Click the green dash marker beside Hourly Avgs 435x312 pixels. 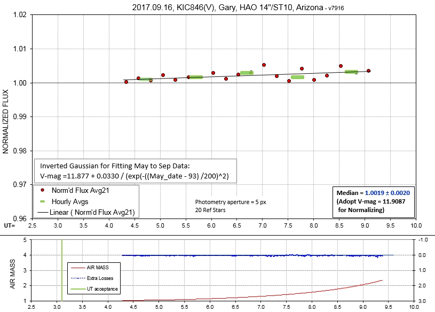43,201
